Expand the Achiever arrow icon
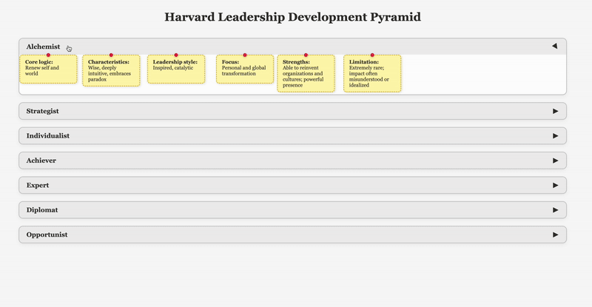Screen dimensions: 592x307 (555, 161)
